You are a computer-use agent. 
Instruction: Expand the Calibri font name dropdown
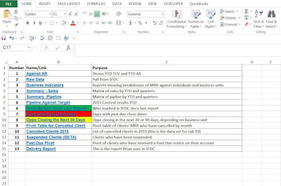[x=50, y=14]
